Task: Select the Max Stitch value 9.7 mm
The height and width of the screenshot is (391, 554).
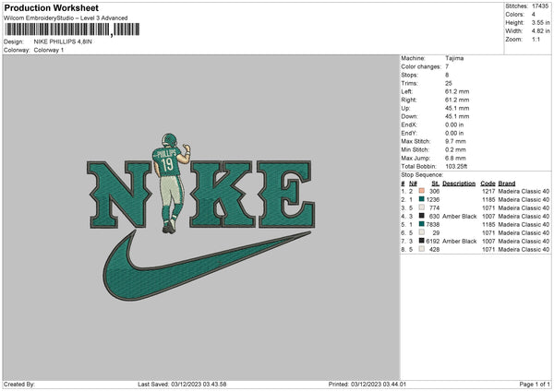Action: coord(455,141)
